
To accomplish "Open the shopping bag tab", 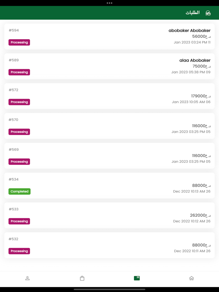I will tap(82, 278).
